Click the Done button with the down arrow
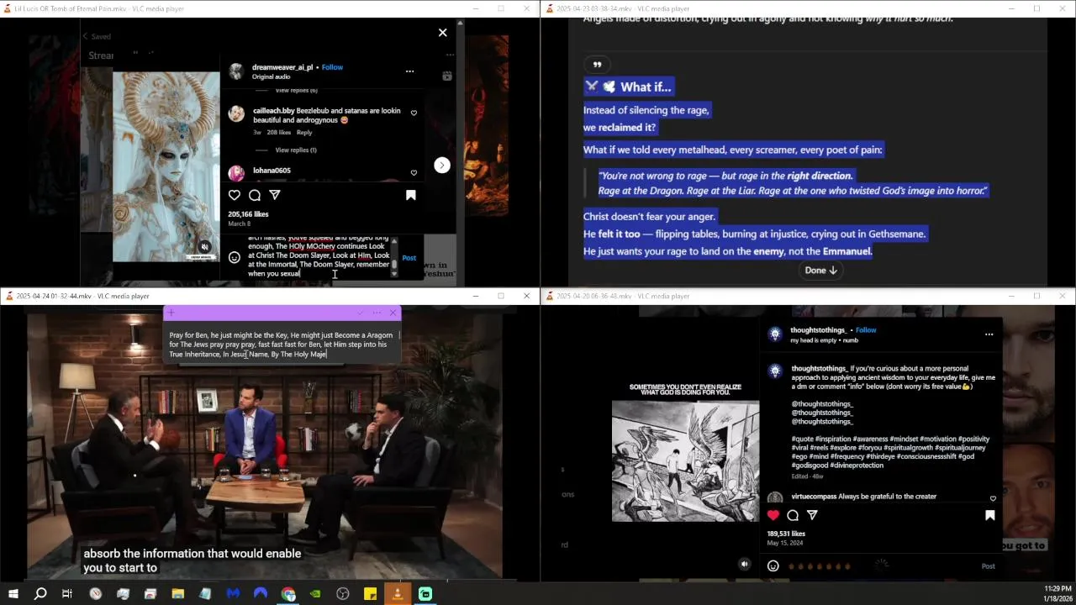Viewport: 1076px width, 605px height. click(820, 271)
